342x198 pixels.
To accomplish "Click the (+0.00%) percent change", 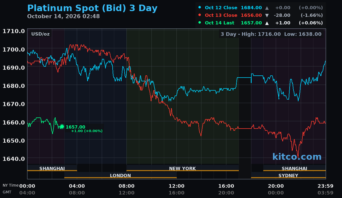I will pyautogui.click(x=311, y=8).
